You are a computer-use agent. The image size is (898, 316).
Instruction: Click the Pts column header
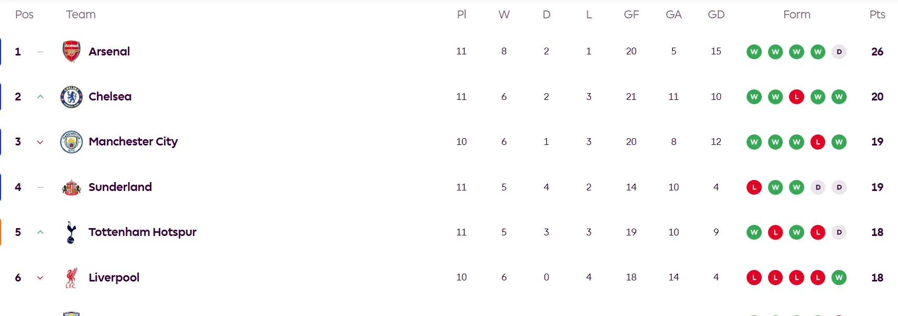[877, 15]
